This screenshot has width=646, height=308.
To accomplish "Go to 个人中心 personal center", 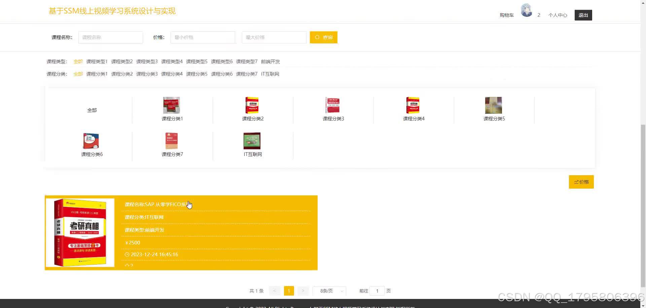I will [558, 15].
